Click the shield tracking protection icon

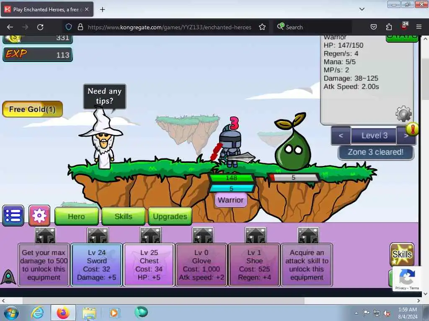point(69,27)
